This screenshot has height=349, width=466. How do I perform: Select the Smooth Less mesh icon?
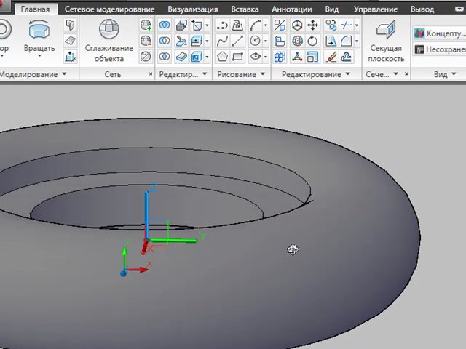point(146,41)
